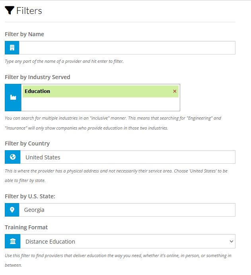Expand the Training Format chevron arrow
Viewport: 251px width, 275px height.
click(232, 241)
